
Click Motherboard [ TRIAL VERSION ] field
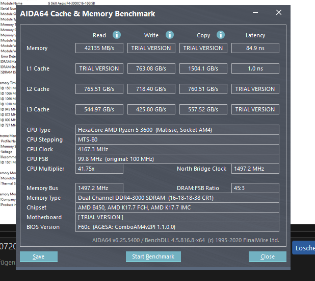(x=177, y=217)
